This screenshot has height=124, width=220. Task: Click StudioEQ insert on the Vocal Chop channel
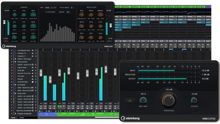(x=126, y=27)
